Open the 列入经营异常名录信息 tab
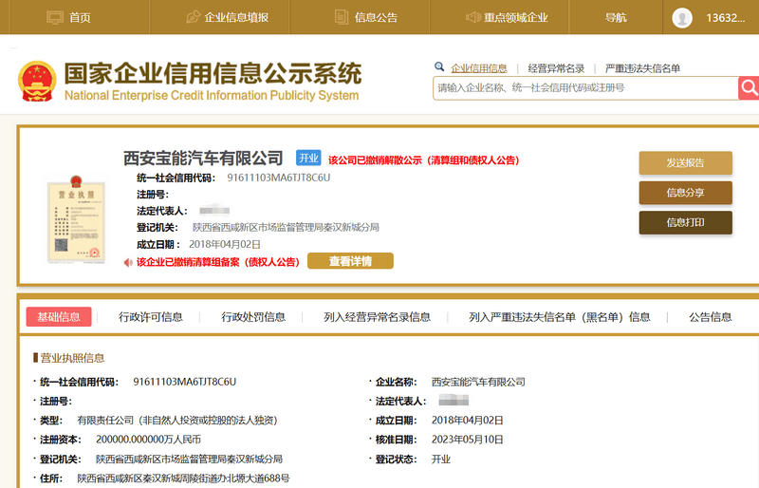 pos(377,317)
